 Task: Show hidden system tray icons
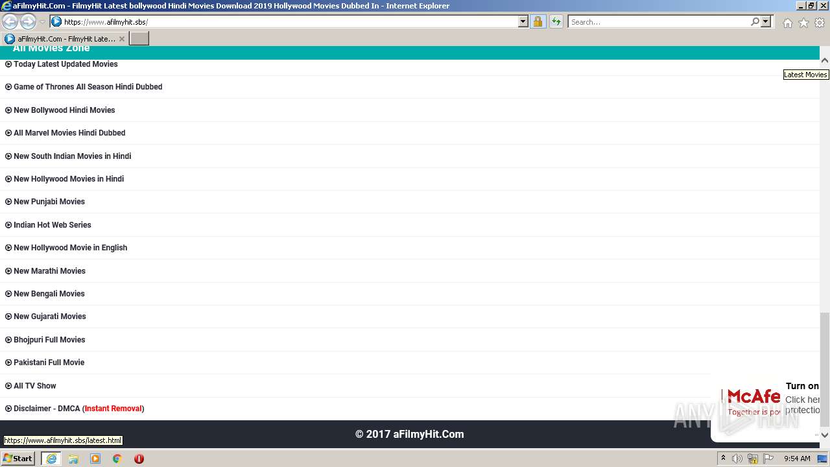coord(723,459)
